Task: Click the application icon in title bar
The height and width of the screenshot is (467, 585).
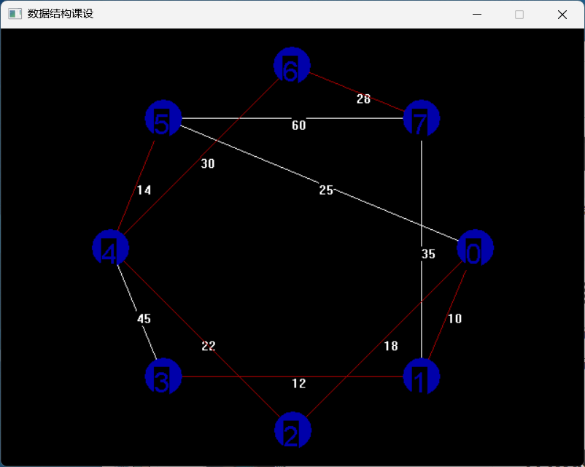Action: pos(15,14)
